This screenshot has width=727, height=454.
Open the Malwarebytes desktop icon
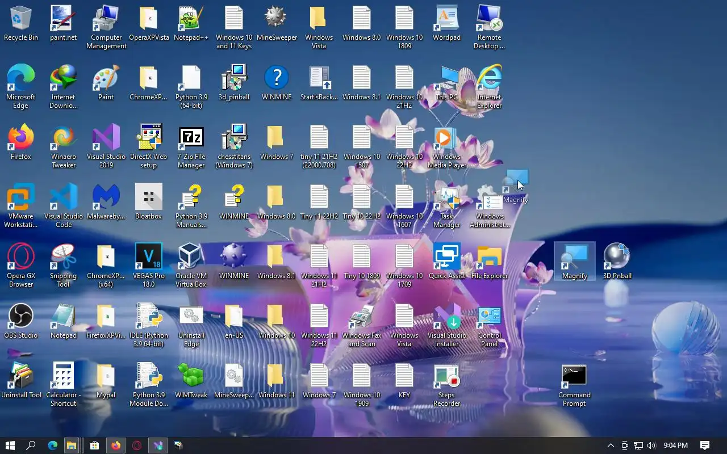(x=106, y=203)
